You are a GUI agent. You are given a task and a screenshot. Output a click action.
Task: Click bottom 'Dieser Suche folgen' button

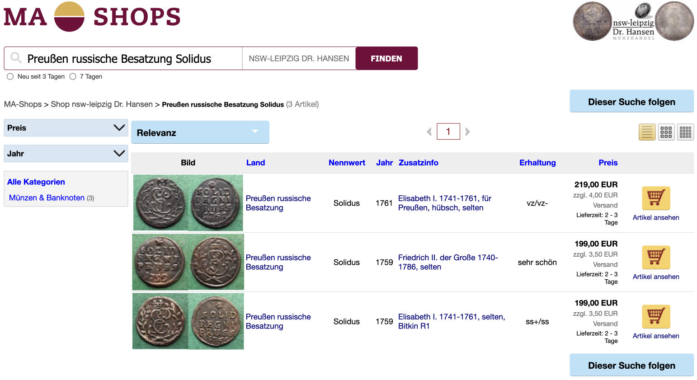632,365
